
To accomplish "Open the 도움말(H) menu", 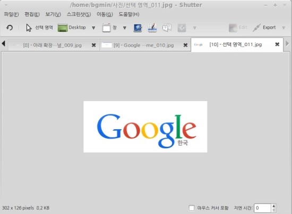I will click(129, 14).
